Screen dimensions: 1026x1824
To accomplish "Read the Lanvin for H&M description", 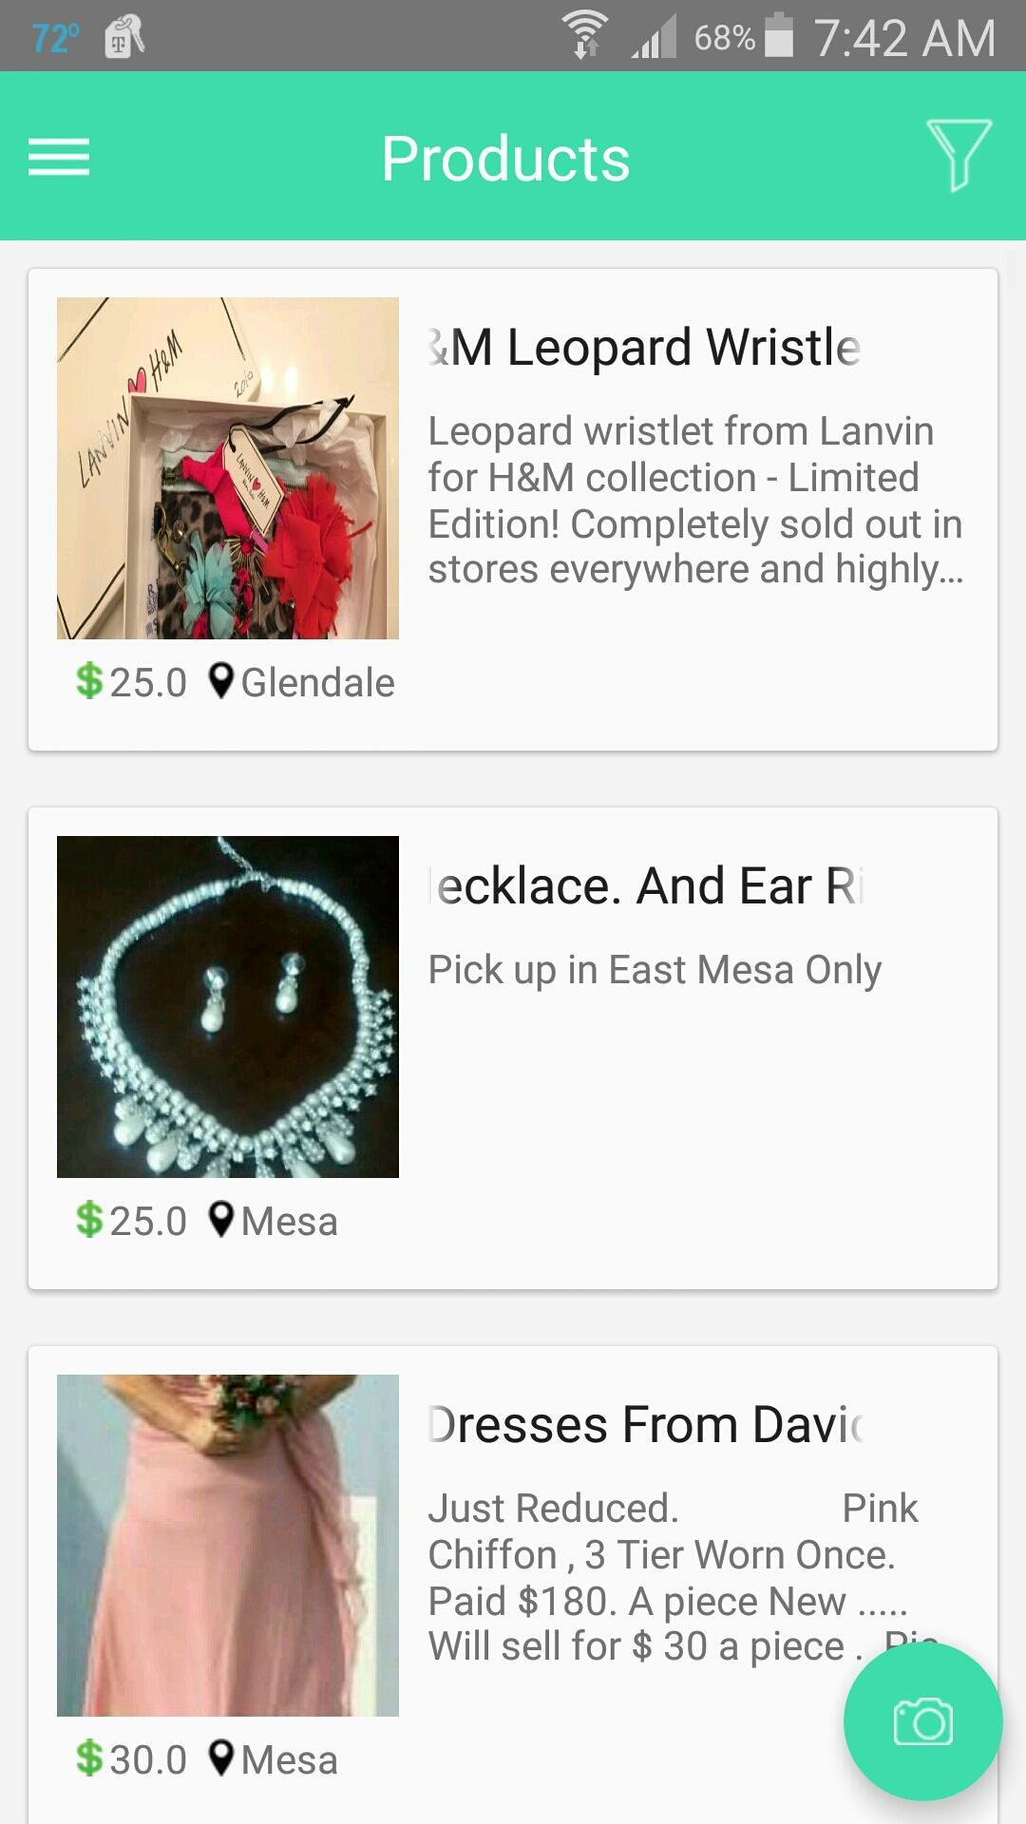I will 695,500.
